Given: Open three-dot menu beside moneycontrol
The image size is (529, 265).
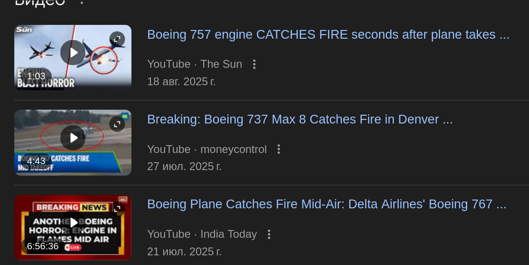Looking at the screenshot, I should (279, 149).
